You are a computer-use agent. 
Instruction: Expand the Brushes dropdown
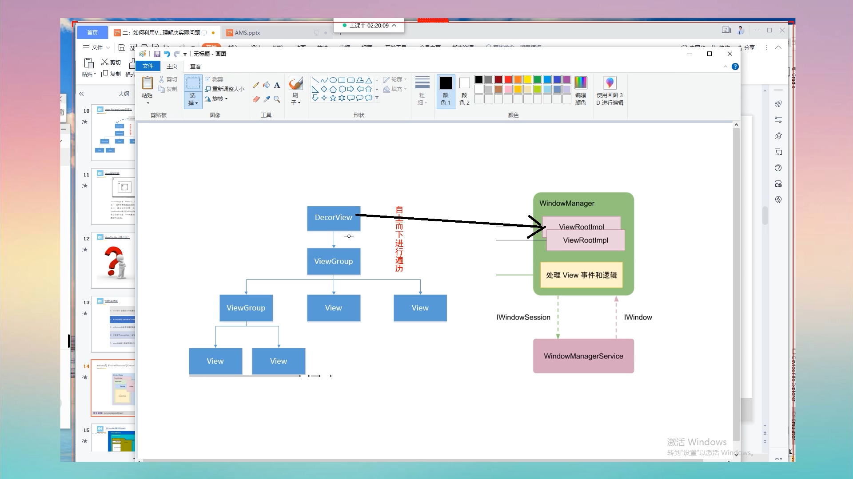click(295, 102)
